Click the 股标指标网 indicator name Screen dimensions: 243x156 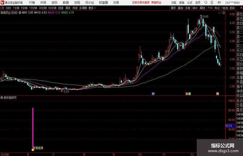(10, 98)
